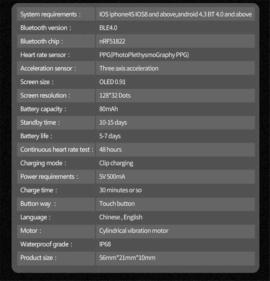Select the Clip charging value
270x281 pixels.
(116, 163)
